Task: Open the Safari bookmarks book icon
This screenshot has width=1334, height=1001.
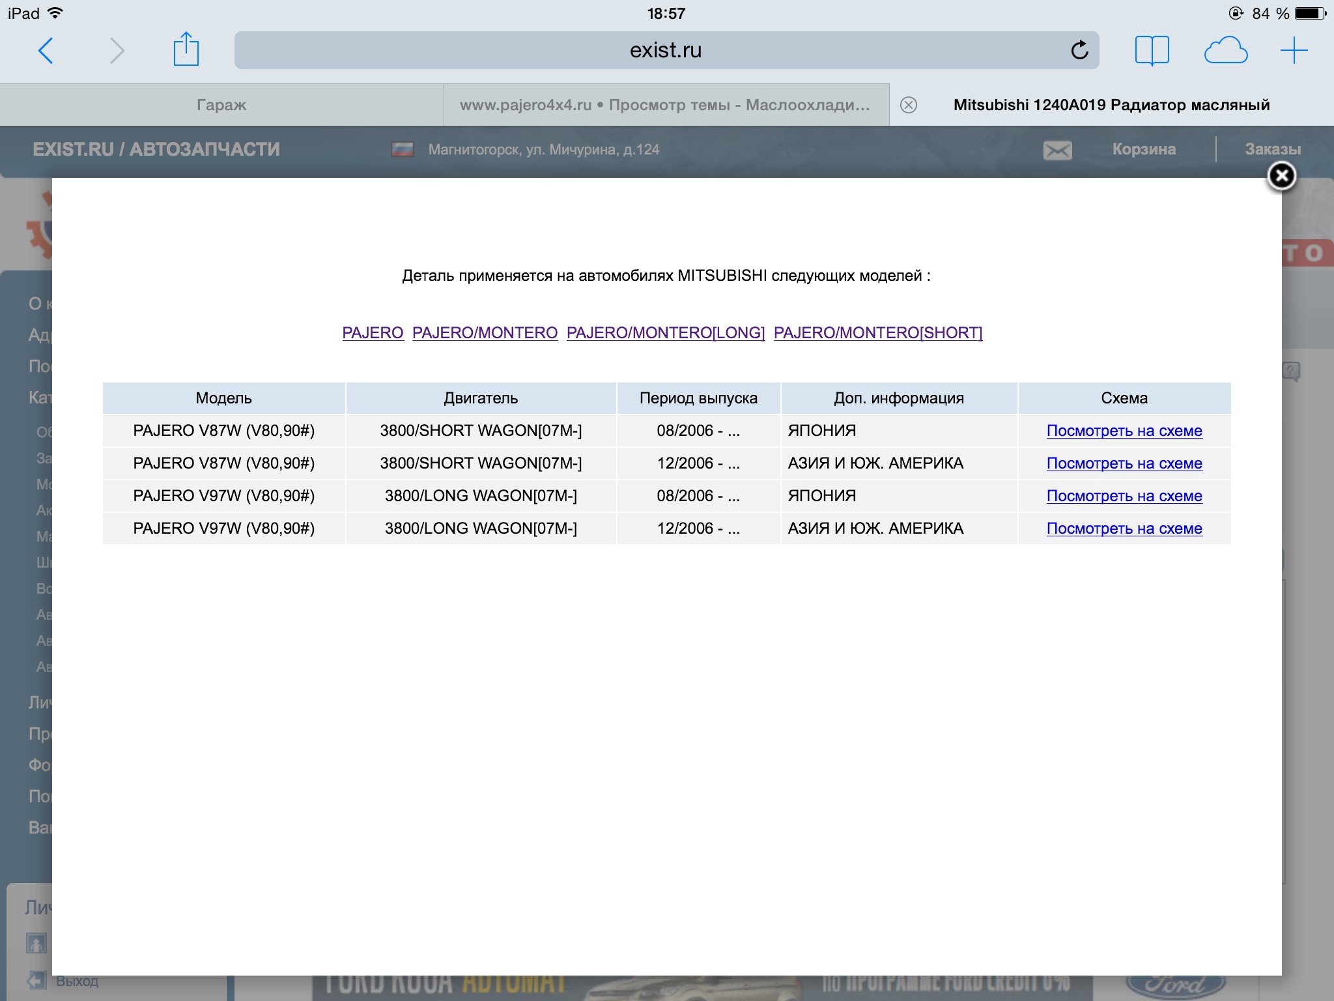Action: tap(1152, 50)
